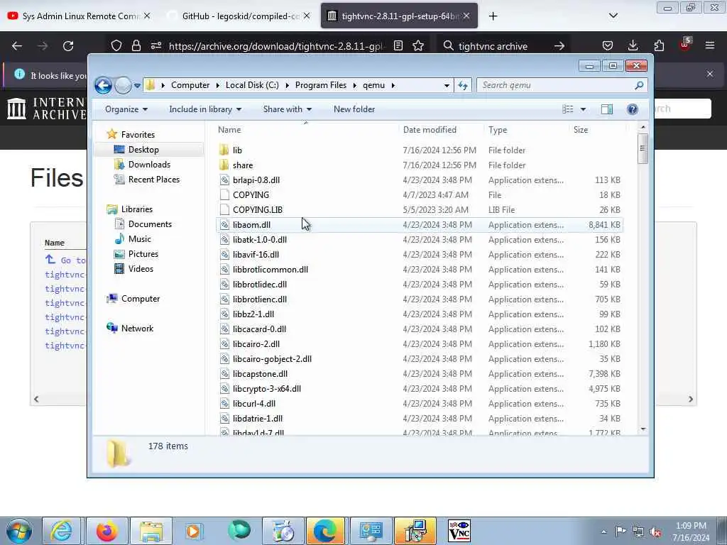Click Explorer back navigation arrow
727x545 pixels.
point(103,85)
